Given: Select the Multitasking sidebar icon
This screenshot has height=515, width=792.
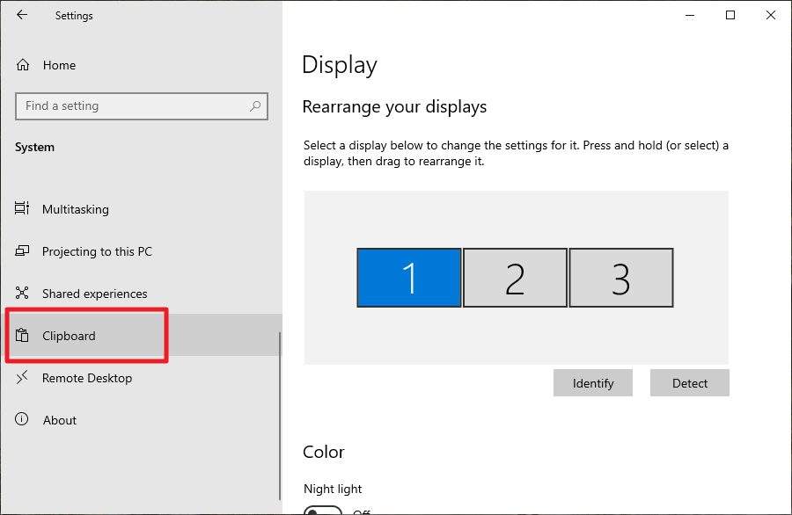Looking at the screenshot, I should (x=20, y=209).
